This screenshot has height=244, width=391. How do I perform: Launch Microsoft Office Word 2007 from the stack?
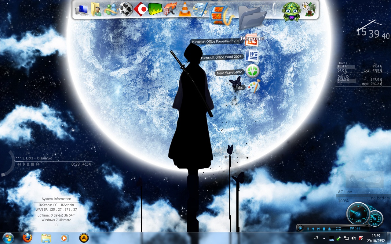tap(252, 56)
